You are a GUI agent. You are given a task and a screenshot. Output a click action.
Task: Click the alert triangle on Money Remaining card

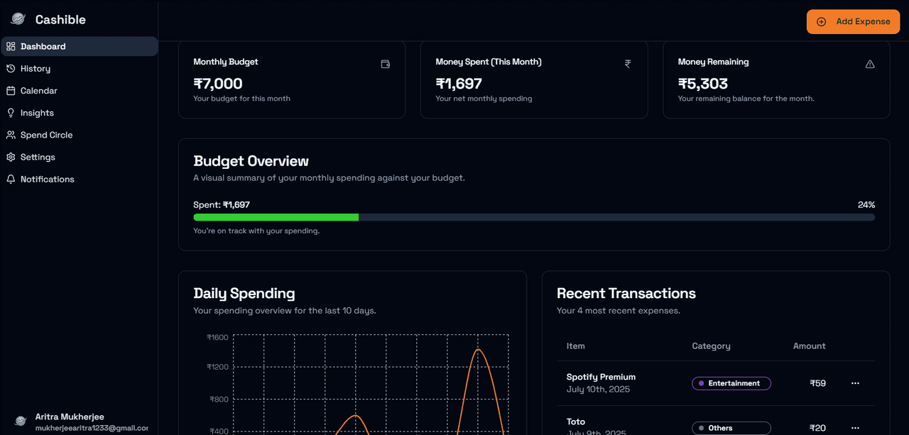tap(870, 64)
